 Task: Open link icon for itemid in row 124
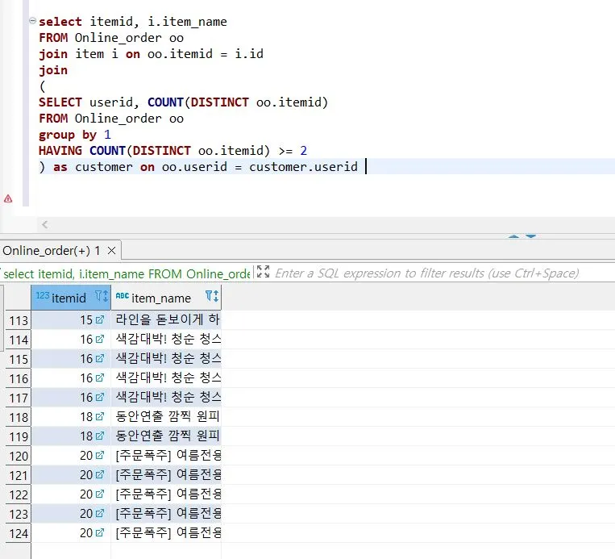pyautogui.click(x=100, y=532)
